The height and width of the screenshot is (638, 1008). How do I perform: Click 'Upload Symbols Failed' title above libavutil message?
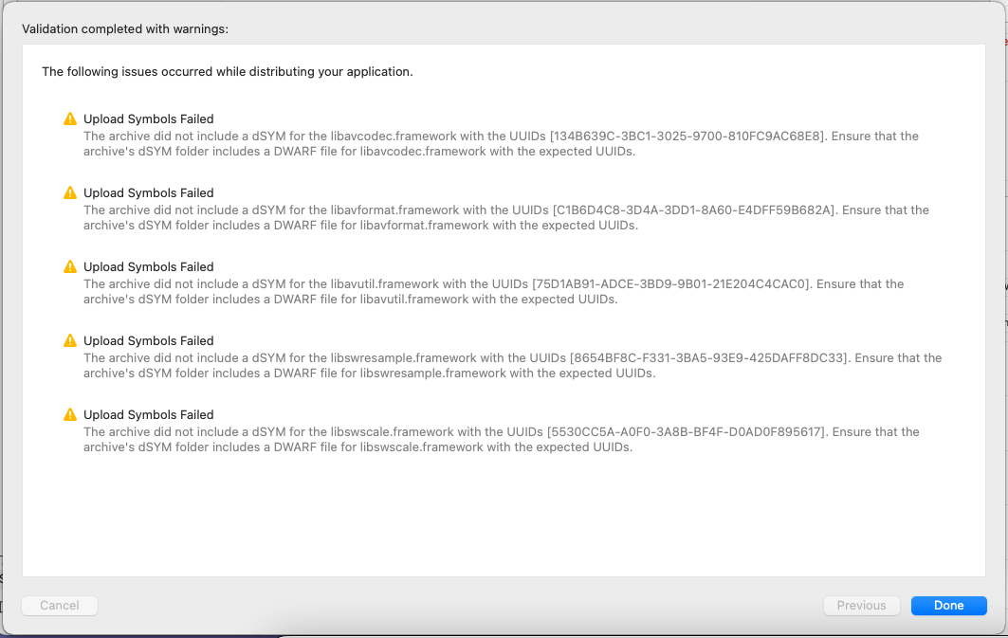149,266
